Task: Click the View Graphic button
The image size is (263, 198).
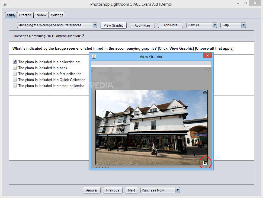Action: coord(114,25)
